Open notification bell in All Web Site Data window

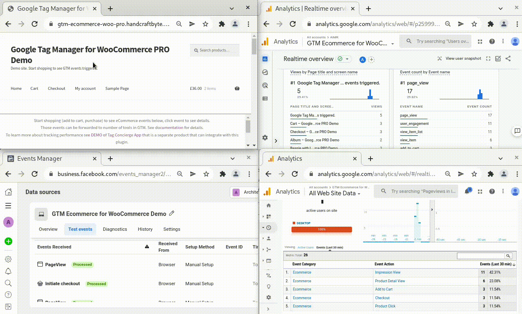[467, 191]
